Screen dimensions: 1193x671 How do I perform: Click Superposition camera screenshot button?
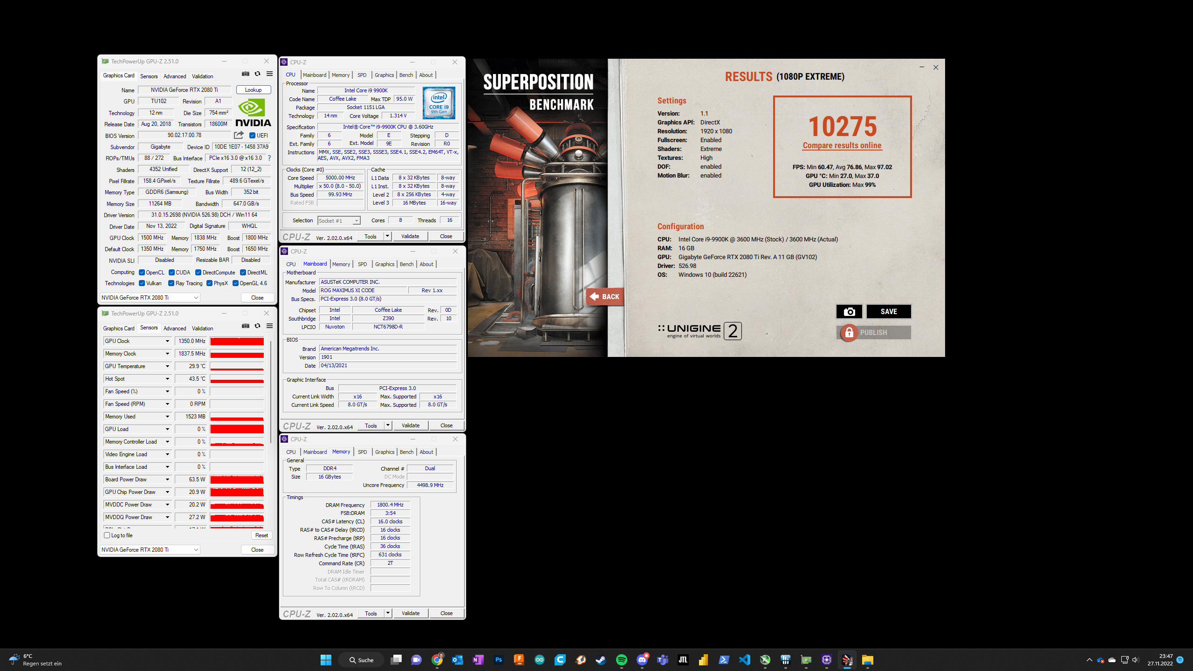click(x=849, y=311)
